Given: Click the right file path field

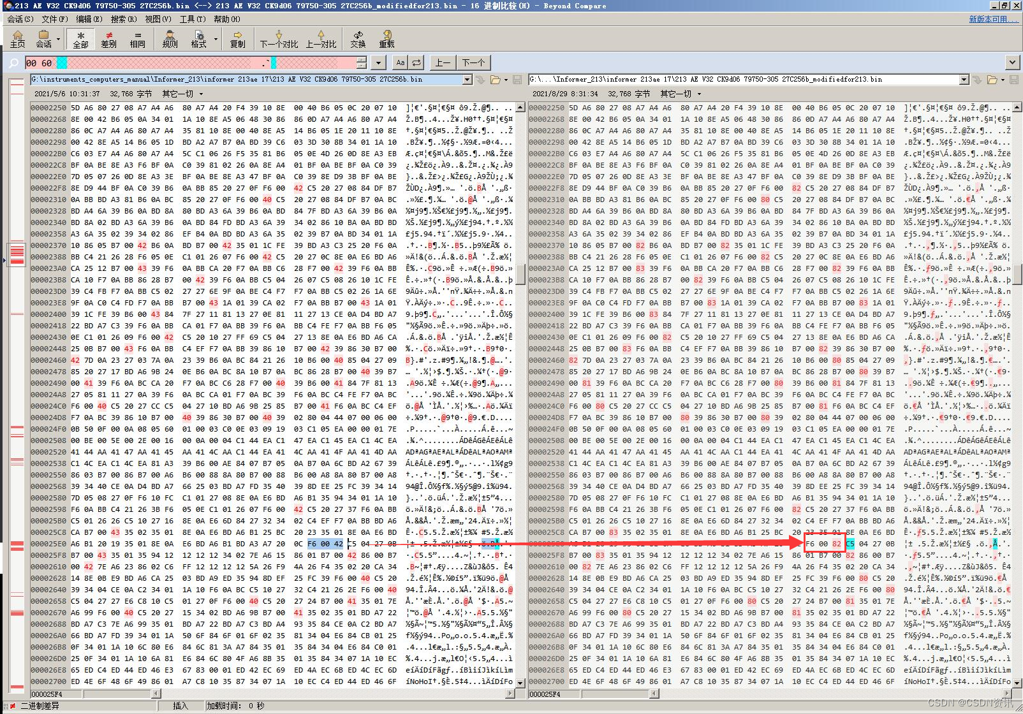Looking at the screenshot, I should 744,80.
